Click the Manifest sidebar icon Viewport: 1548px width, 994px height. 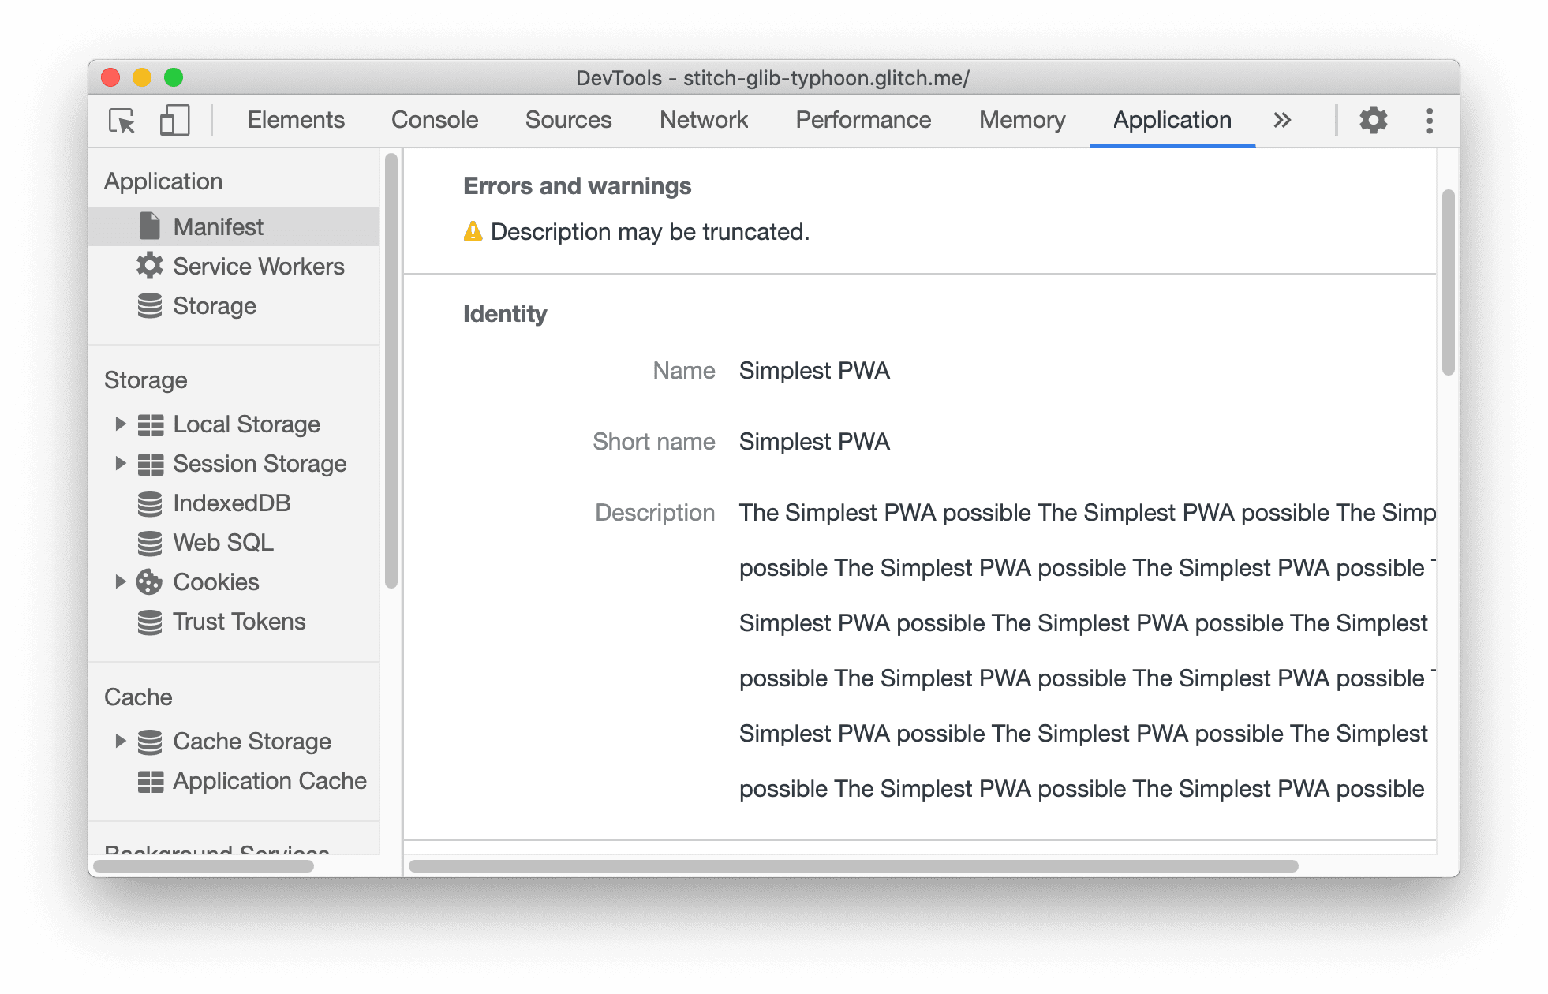tap(147, 226)
